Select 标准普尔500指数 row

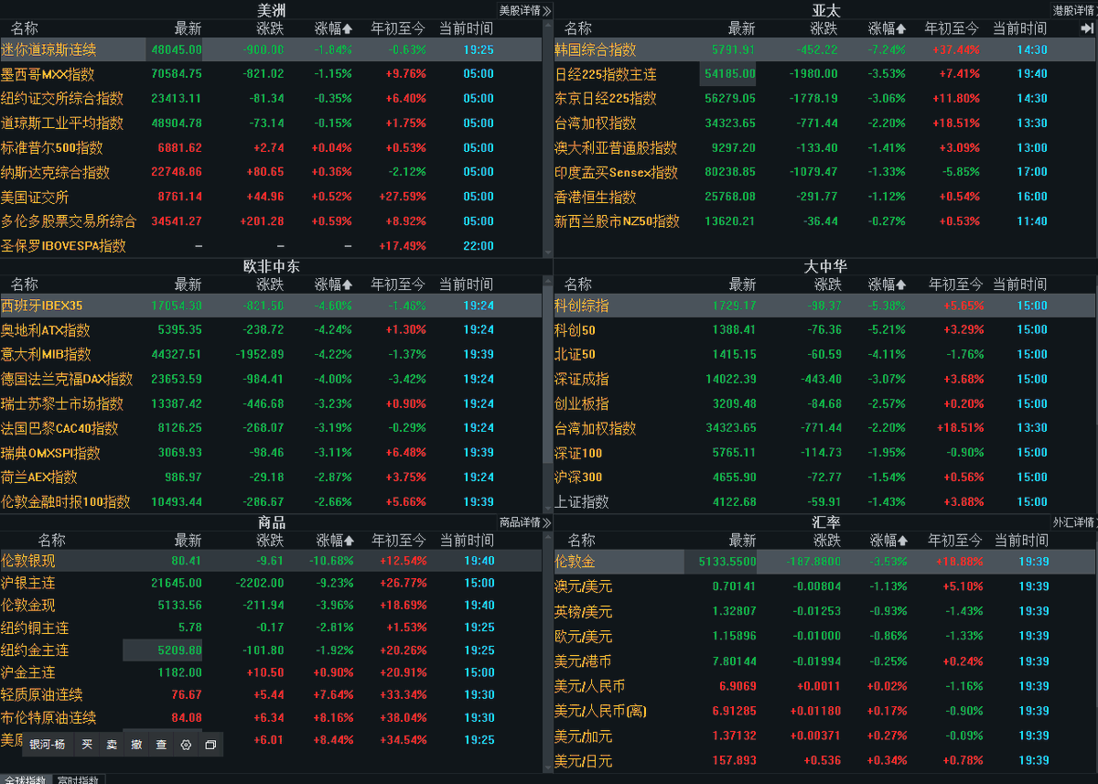[x=271, y=147]
